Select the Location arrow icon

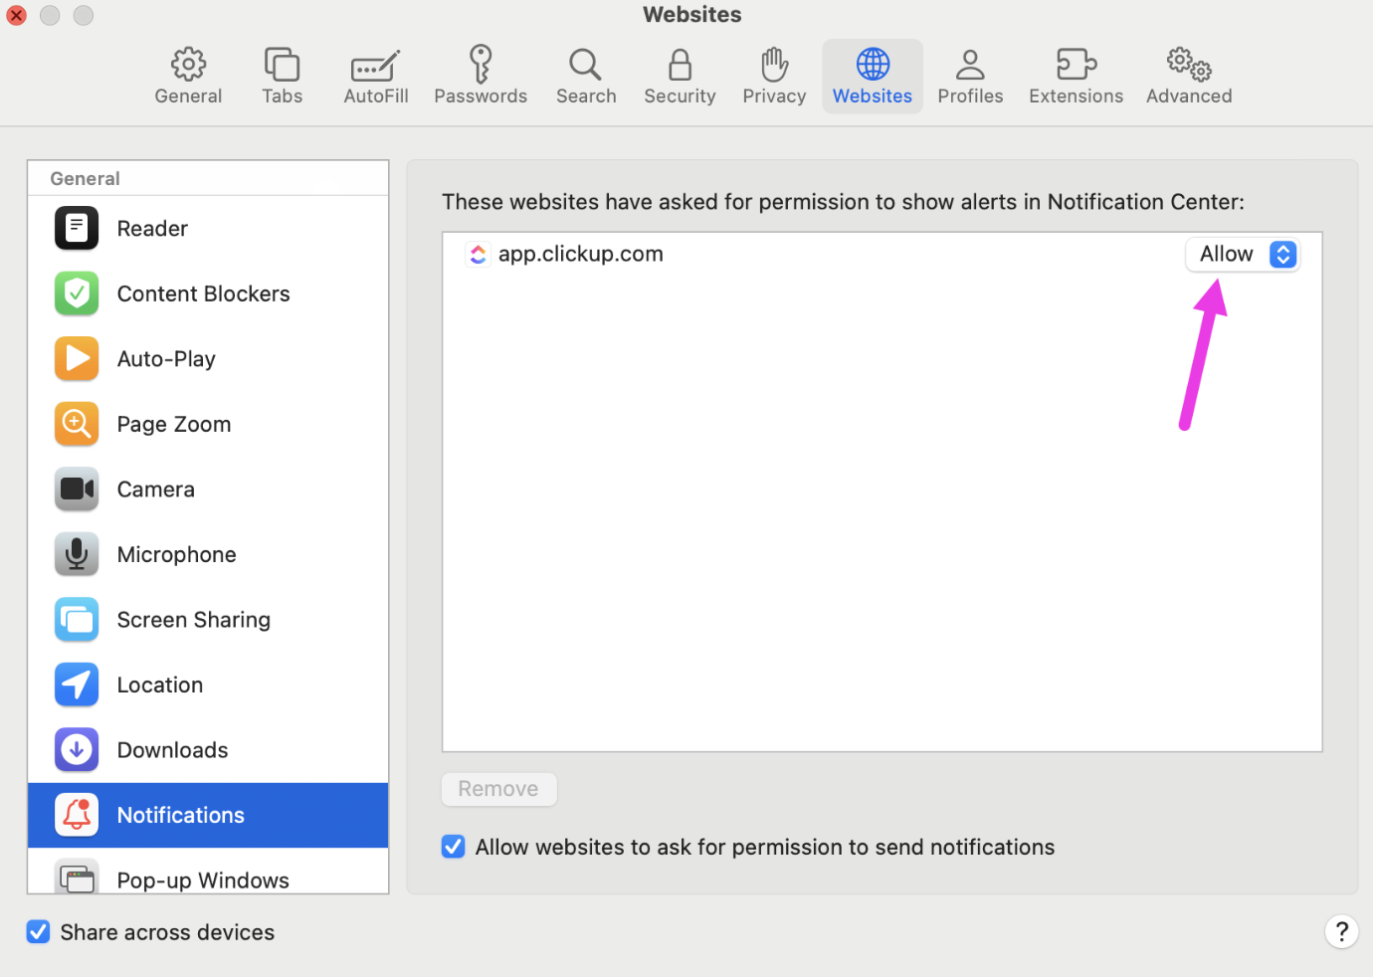pyautogui.click(x=77, y=684)
